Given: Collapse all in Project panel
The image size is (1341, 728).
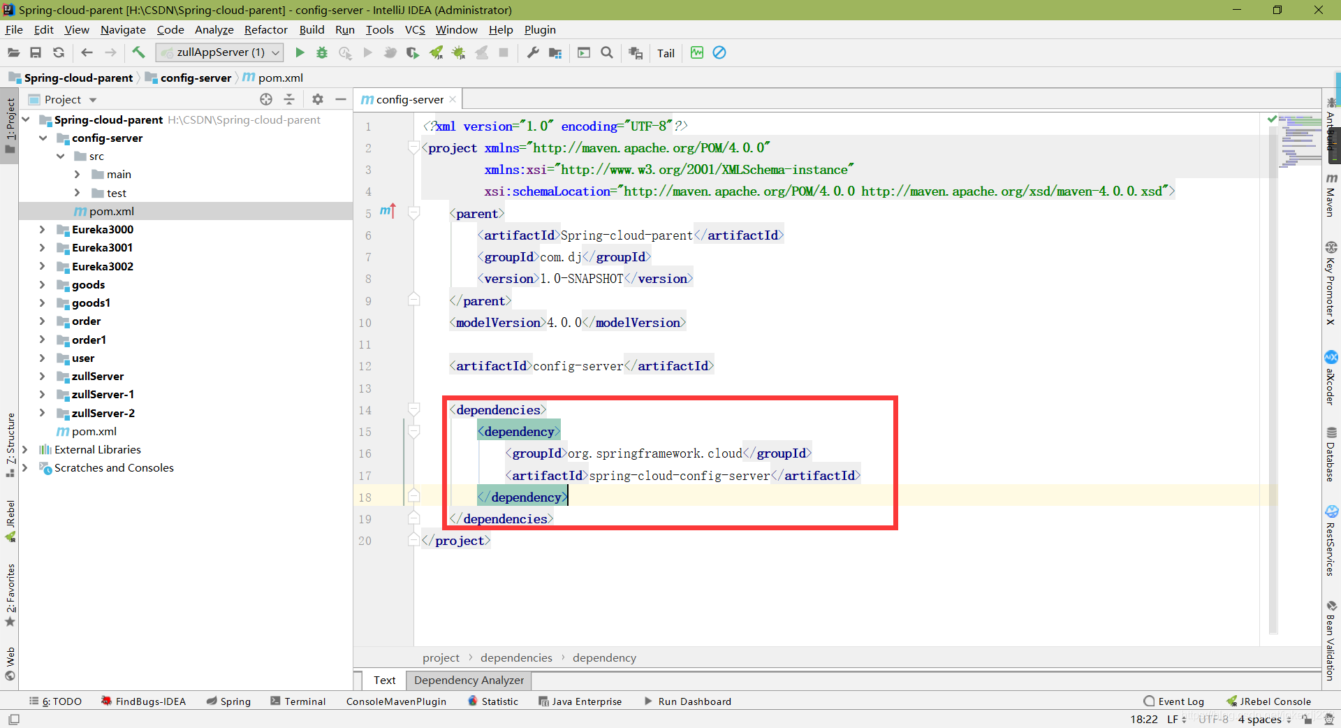Looking at the screenshot, I should click(289, 99).
